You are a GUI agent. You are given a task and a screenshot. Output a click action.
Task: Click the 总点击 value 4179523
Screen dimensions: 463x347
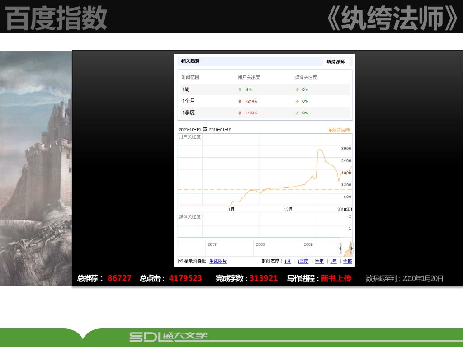(185, 278)
